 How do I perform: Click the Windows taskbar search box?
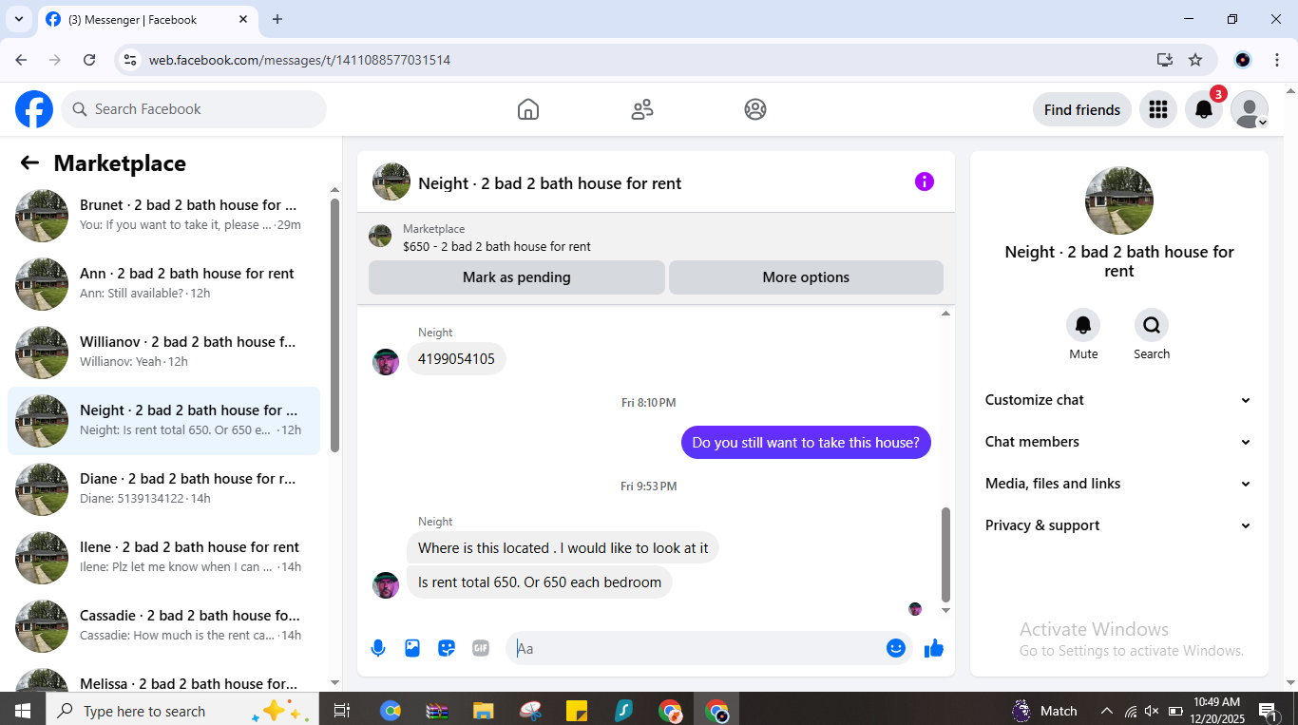(x=181, y=711)
